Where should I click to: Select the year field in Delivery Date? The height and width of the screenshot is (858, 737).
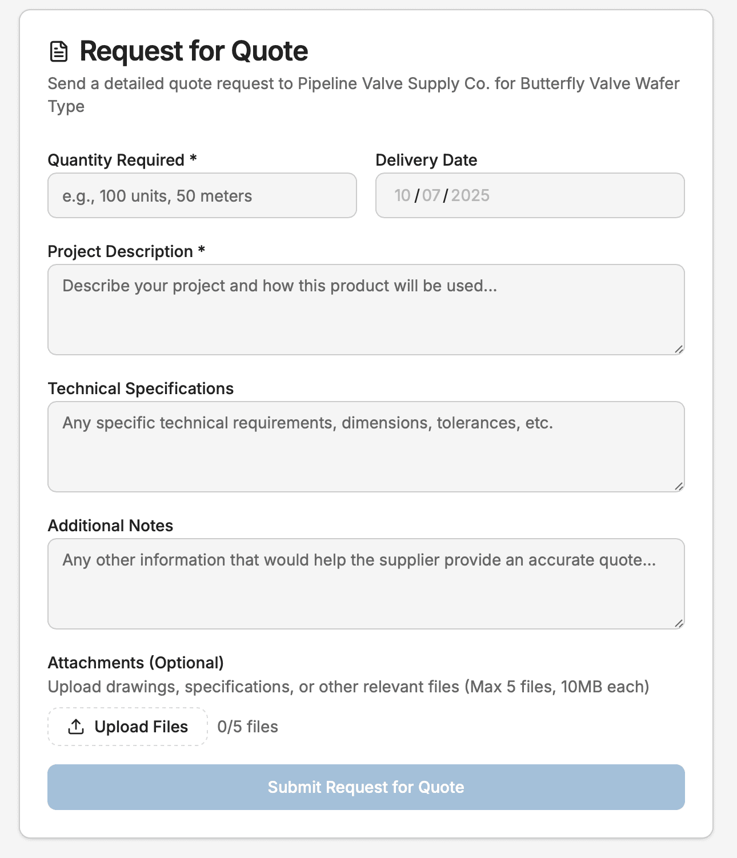(470, 195)
